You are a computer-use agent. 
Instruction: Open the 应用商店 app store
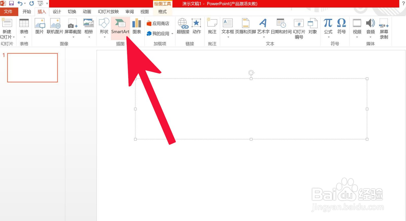click(x=158, y=23)
